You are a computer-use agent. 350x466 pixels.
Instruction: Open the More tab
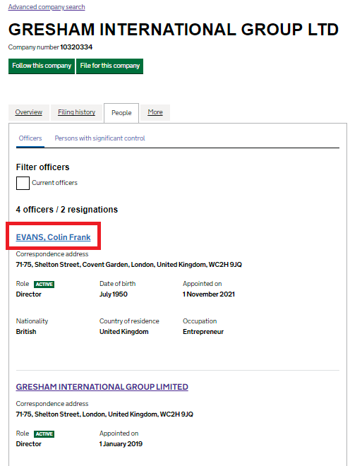coord(155,112)
